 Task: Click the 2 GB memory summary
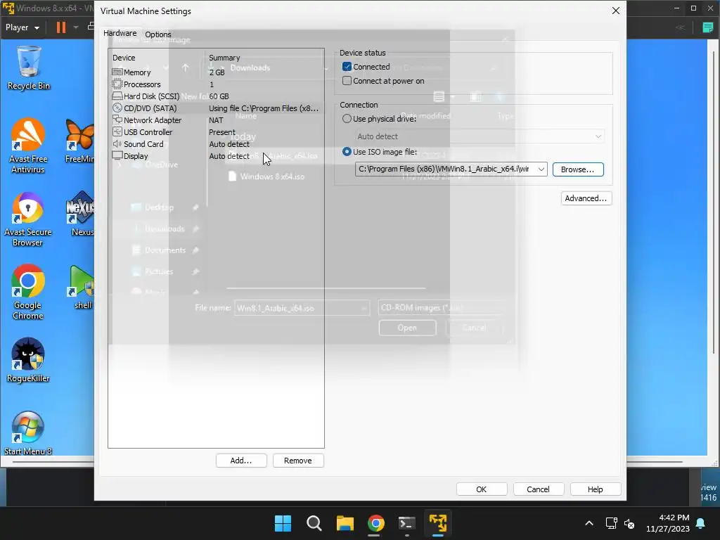[217, 72]
